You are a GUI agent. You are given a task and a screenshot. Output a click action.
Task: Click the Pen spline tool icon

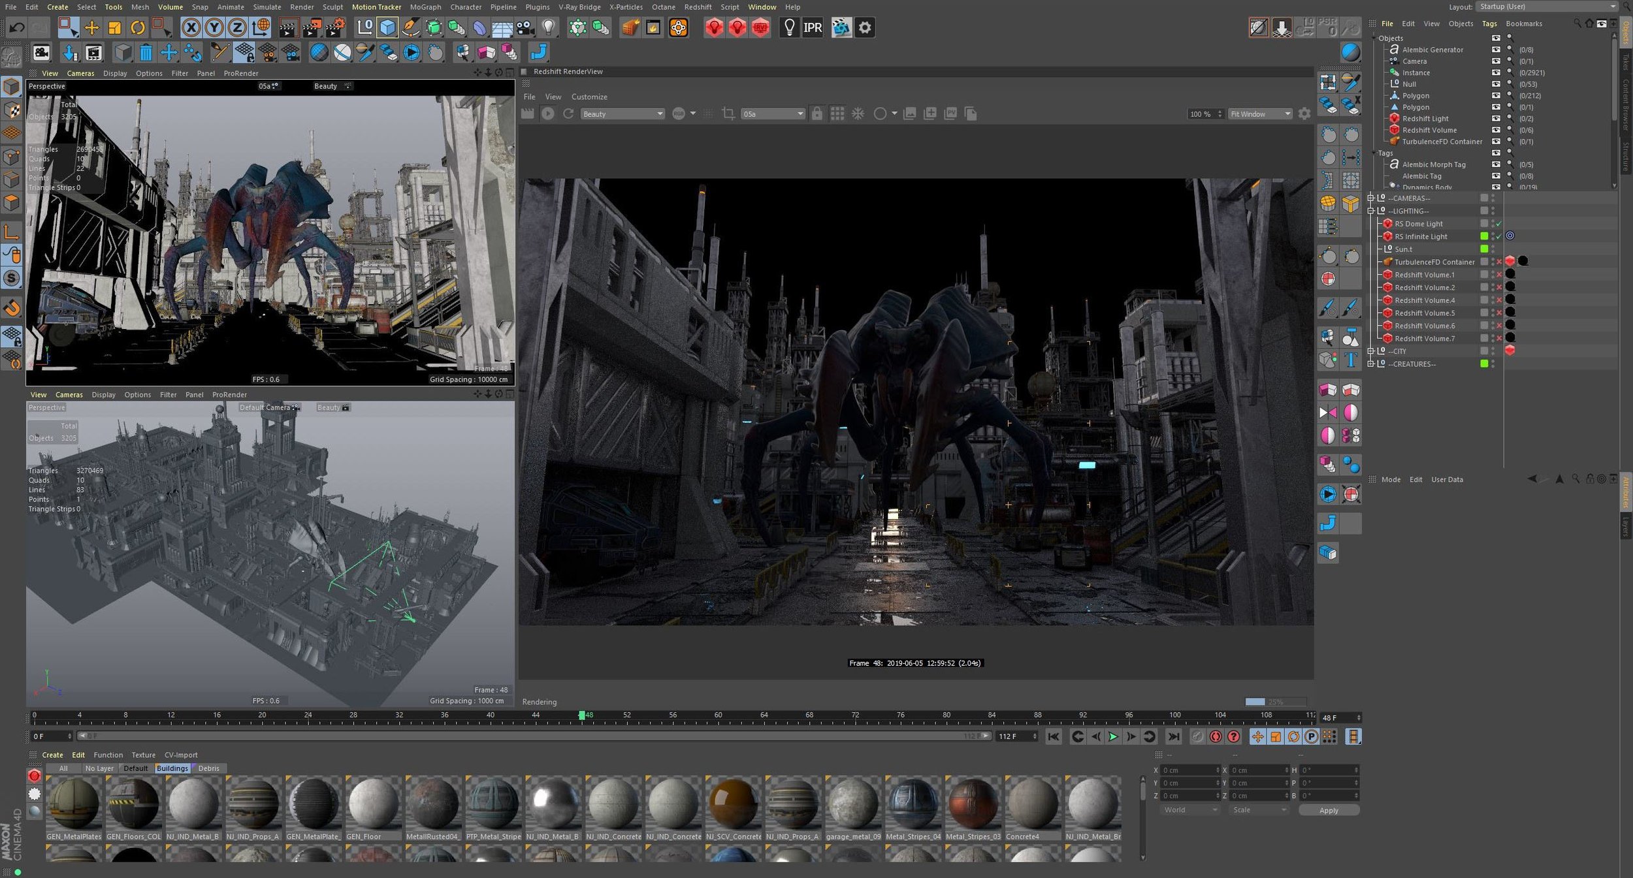tap(411, 27)
